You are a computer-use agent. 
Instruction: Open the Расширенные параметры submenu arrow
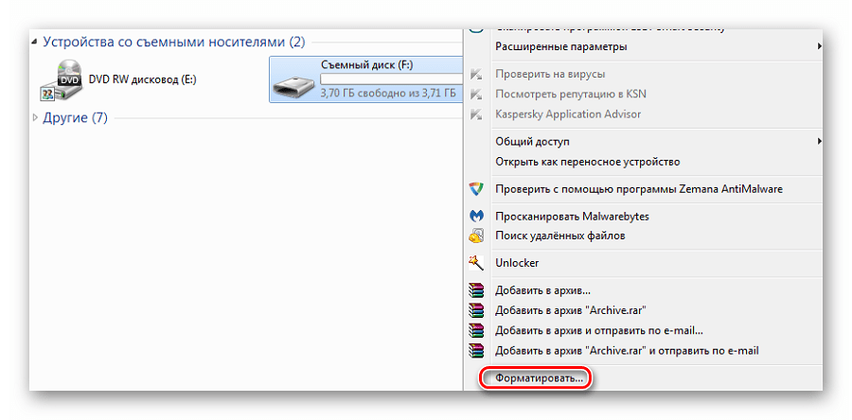[x=819, y=46]
